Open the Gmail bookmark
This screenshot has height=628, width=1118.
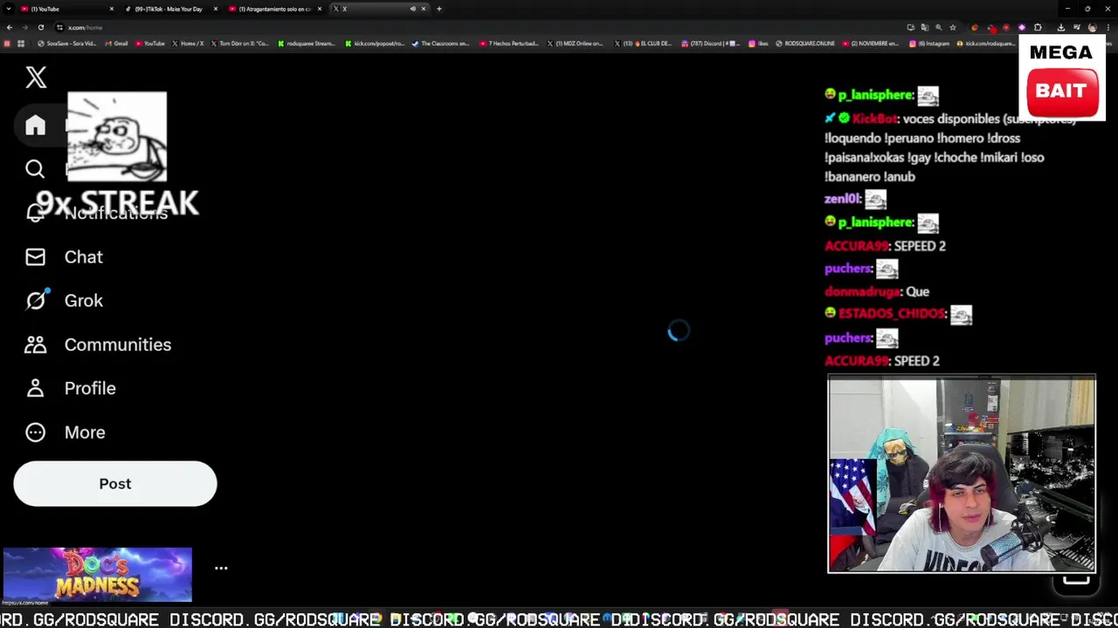tap(116, 43)
